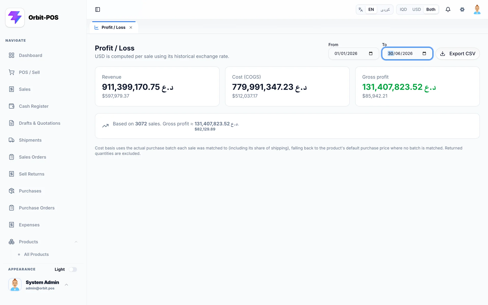The image size is (488, 305).
Task: Open the user avatar menu in the header
Action: [x=477, y=9]
